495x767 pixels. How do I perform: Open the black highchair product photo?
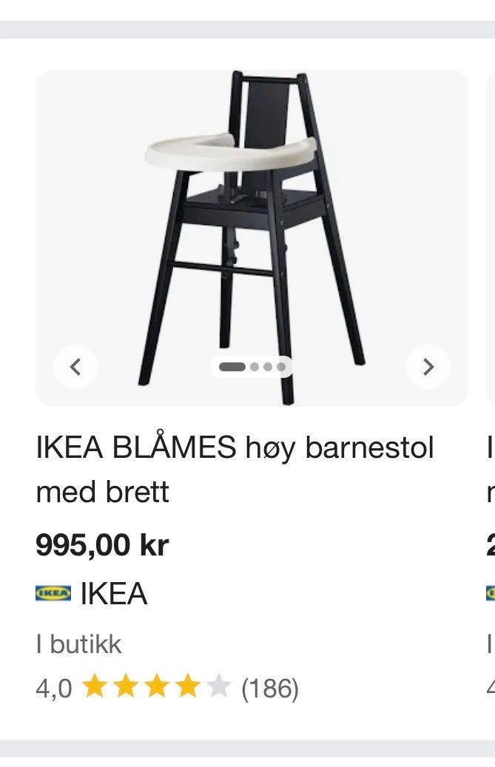(x=252, y=237)
